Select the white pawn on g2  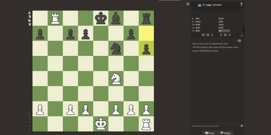[x=131, y=110]
